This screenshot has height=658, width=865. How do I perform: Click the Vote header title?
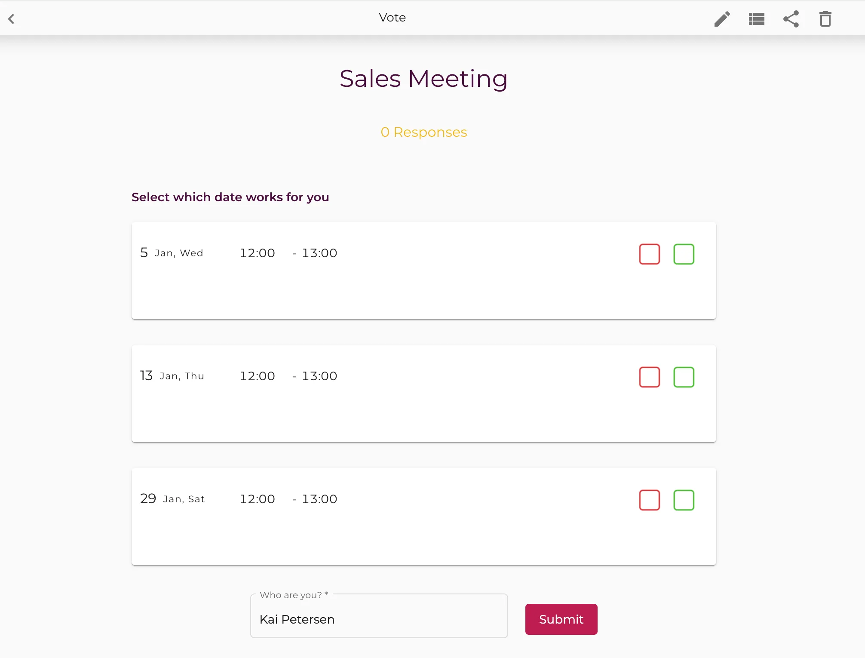[392, 18]
